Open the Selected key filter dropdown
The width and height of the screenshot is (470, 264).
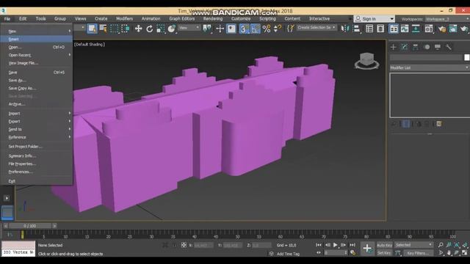413,245
